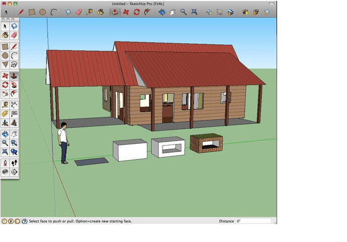The height and width of the screenshot is (242, 347).
Task: Toggle toolbar visibility with title bar pill
Action: tap(272, 4)
